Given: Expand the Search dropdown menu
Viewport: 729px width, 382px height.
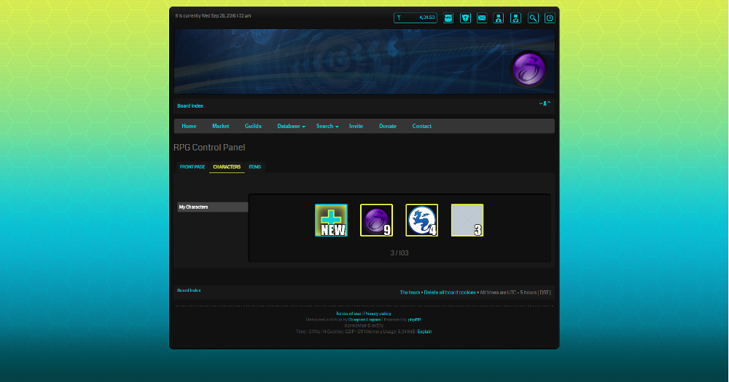Looking at the screenshot, I should 327,126.
